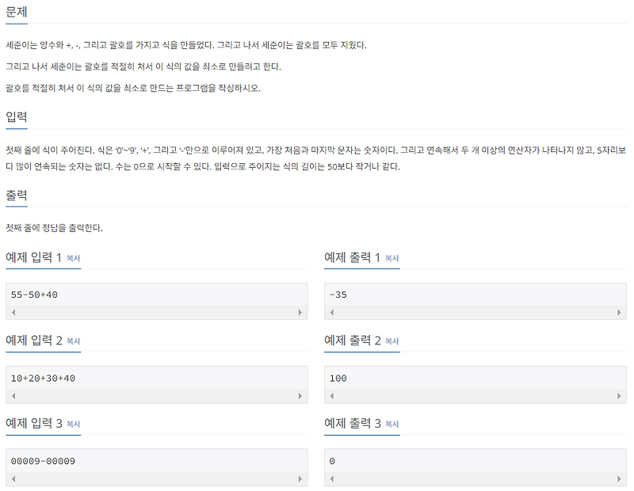Viewport: 634px width, 491px height.
Task: Copy example input 2 via 복사 link
Action: pos(73,341)
